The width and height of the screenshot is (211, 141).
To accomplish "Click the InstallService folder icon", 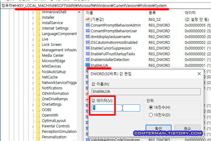I will click(x=38, y=23).
